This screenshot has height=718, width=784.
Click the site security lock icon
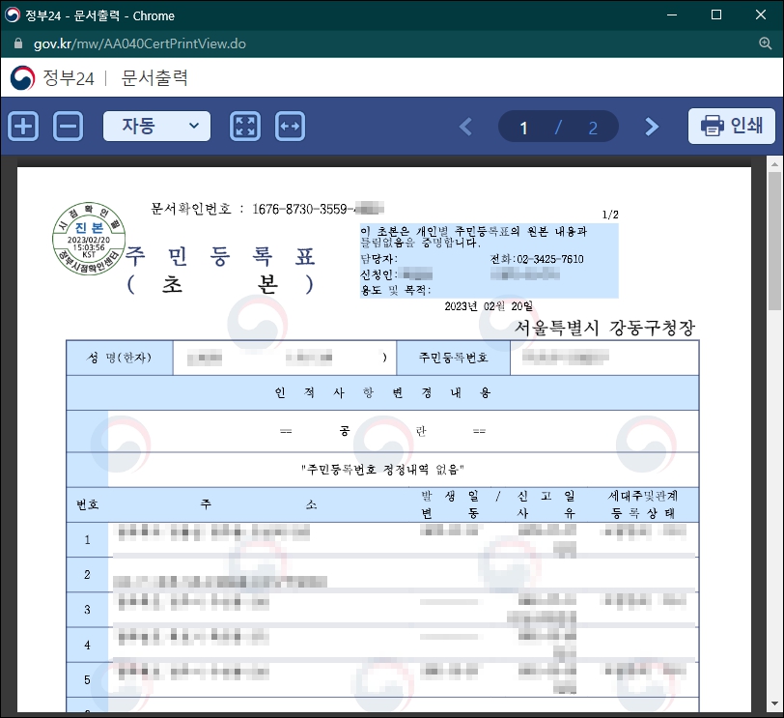[x=16, y=43]
